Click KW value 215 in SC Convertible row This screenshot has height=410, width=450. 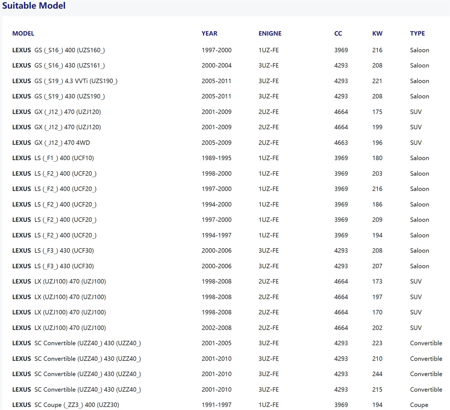pos(377,389)
